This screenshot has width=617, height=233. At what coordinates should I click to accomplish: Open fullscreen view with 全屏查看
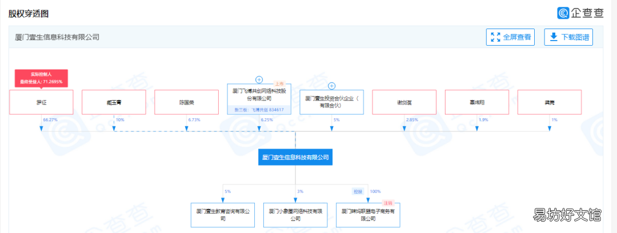click(510, 37)
